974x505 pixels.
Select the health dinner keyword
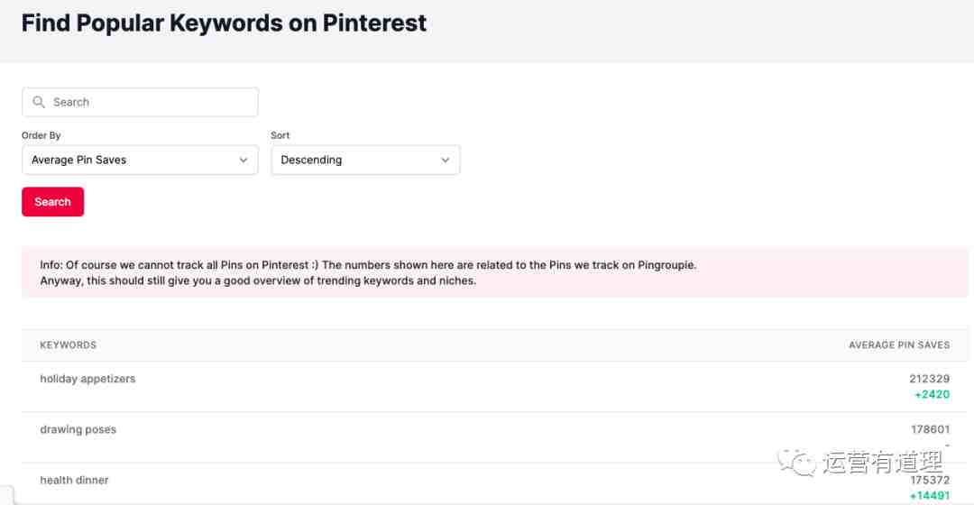click(x=74, y=480)
